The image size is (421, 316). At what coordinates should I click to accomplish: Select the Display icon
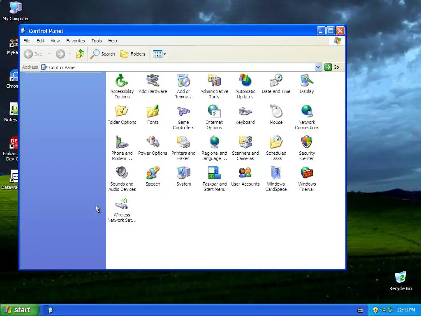click(x=307, y=84)
